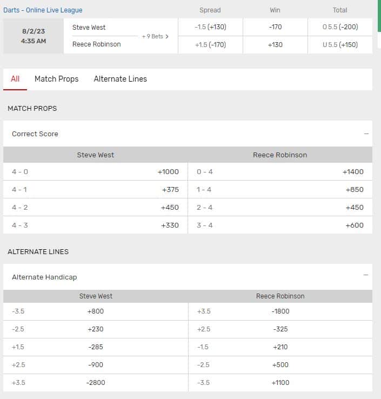Add Over 5.5 (-200) total

(340, 27)
